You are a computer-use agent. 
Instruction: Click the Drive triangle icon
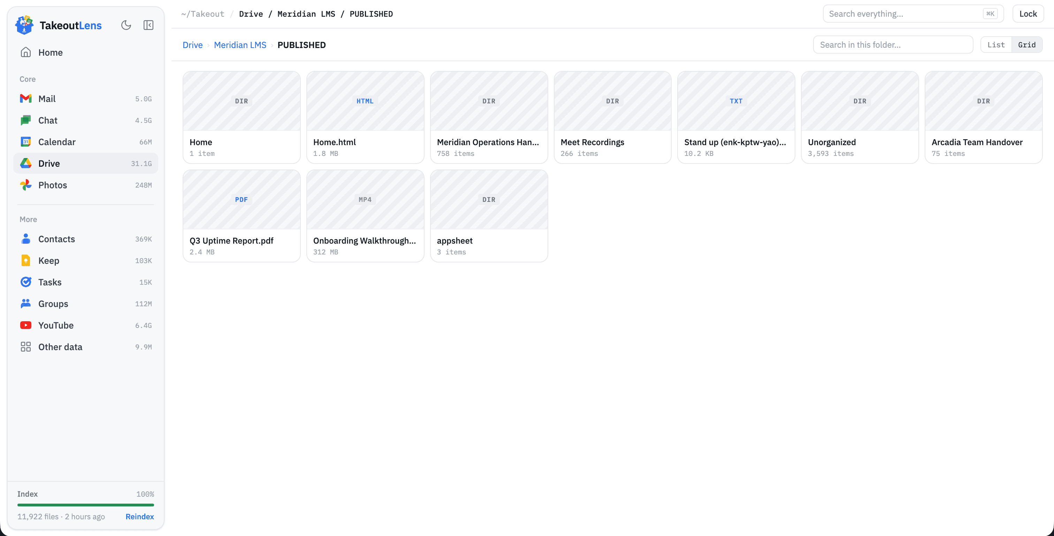click(x=26, y=164)
